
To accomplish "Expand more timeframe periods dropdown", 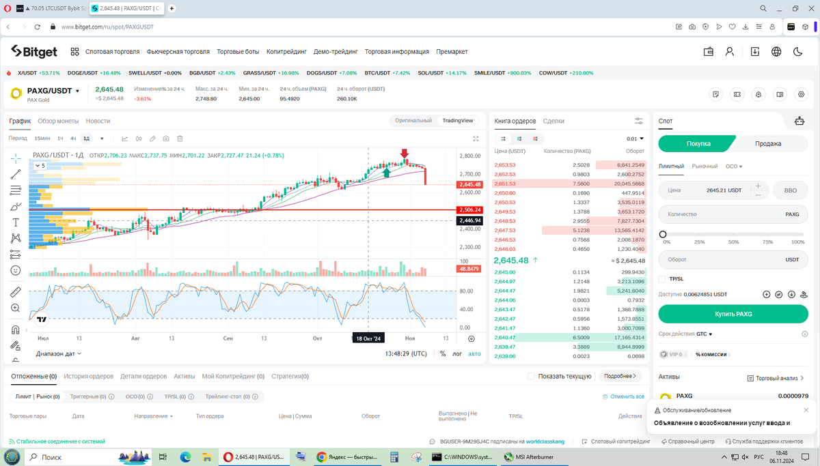I will tap(102, 139).
